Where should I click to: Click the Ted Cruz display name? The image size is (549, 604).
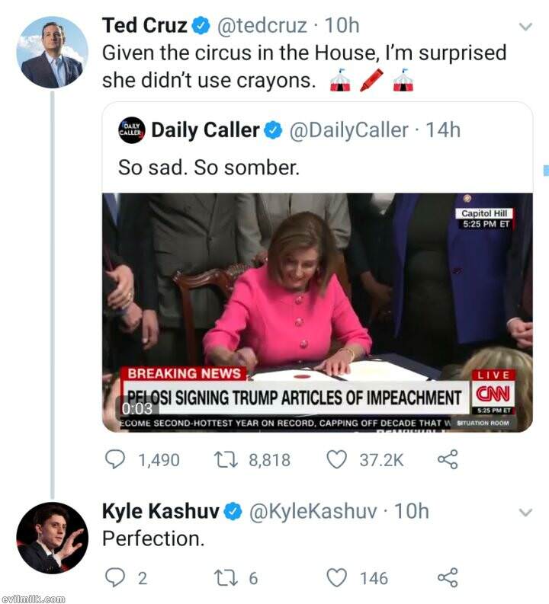[x=144, y=25]
